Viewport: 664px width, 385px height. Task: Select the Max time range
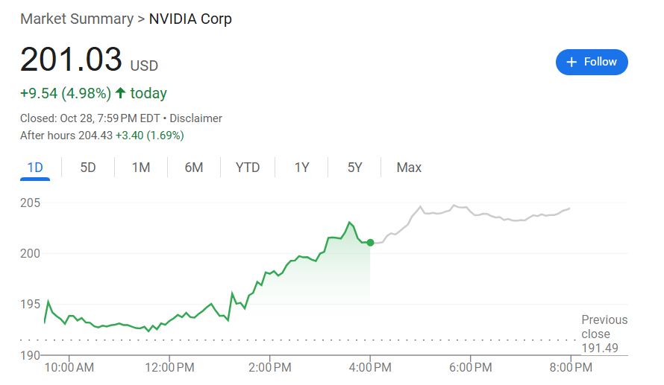click(x=409, y=168)
